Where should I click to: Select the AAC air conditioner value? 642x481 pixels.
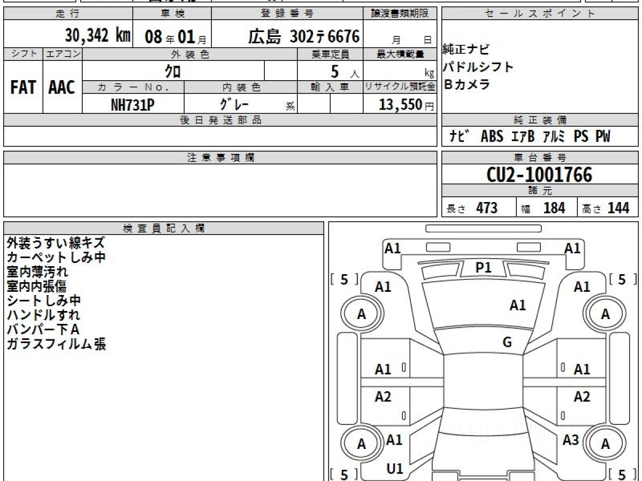click(62, 88)
